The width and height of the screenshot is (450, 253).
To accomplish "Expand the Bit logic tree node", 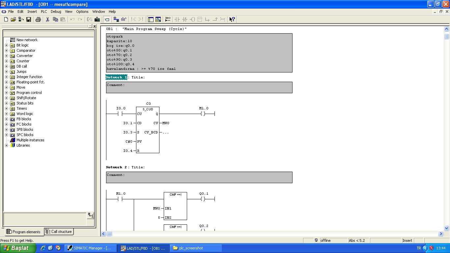I will click(x=6, y=45).
